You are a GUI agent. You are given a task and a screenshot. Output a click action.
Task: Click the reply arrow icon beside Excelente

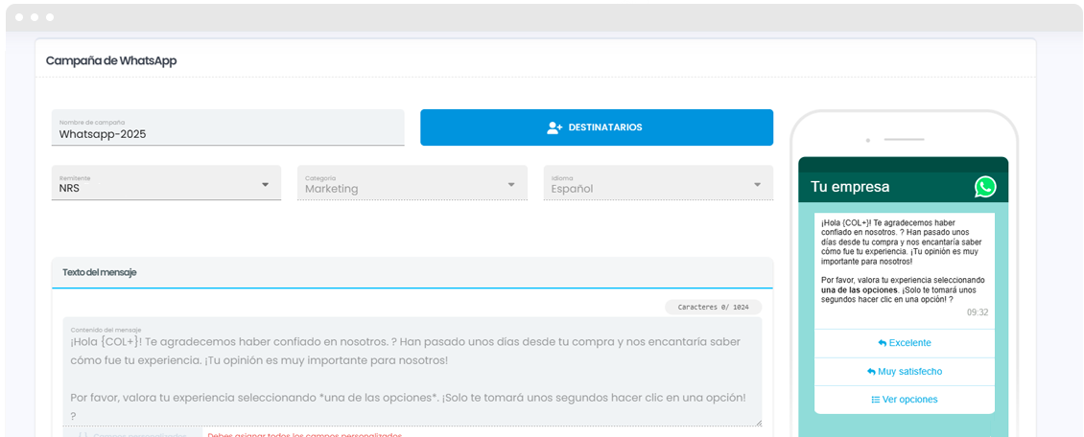pos(883,343)
